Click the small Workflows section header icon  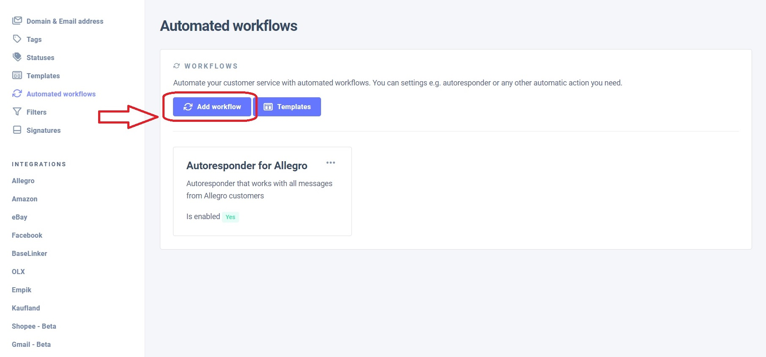tap(176, 66)
